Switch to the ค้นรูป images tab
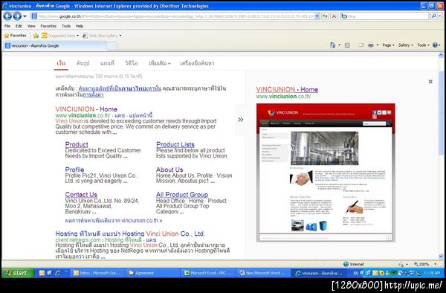This screenshot has height=293, width=446. (83, 63)
